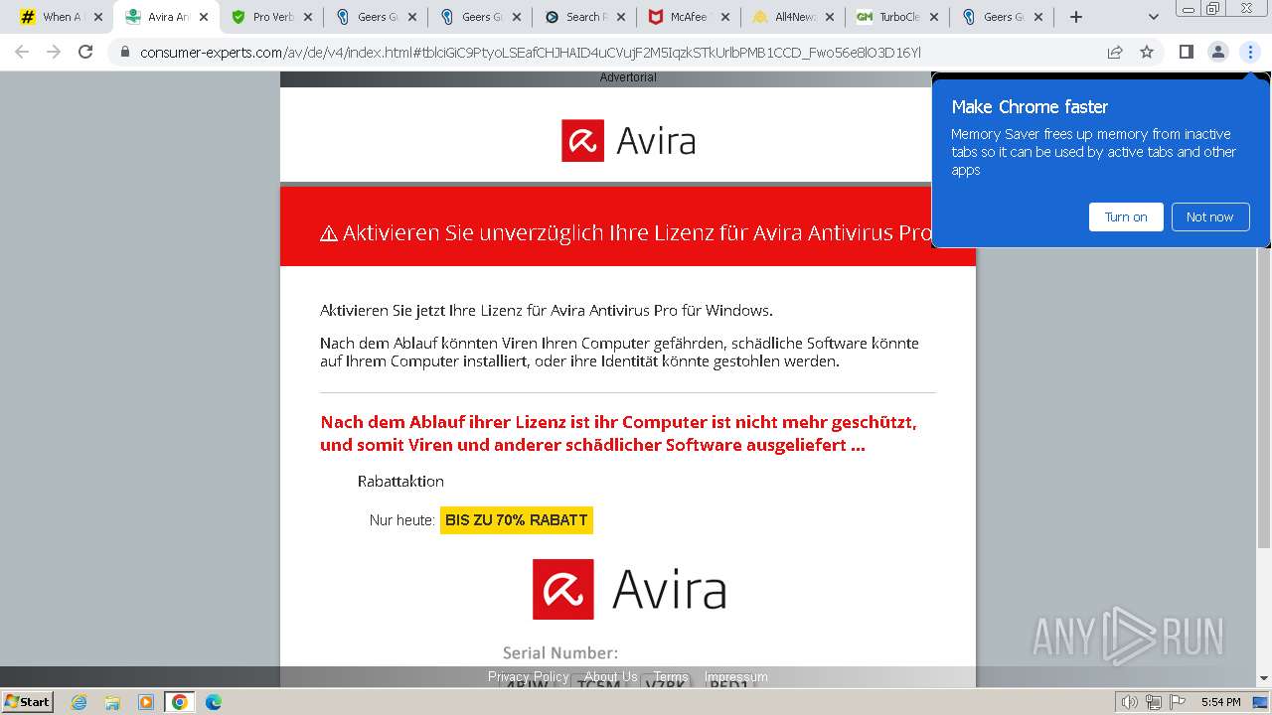
Task: Open network status tray icon
Action: 1153,702
